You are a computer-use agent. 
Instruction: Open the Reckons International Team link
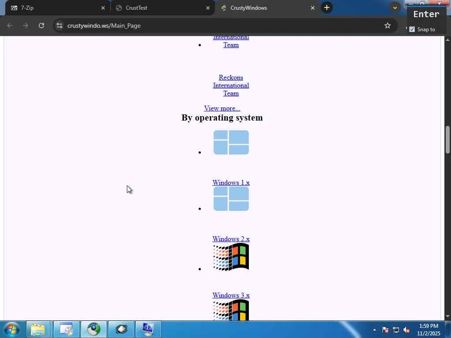[x=231, y=85]
